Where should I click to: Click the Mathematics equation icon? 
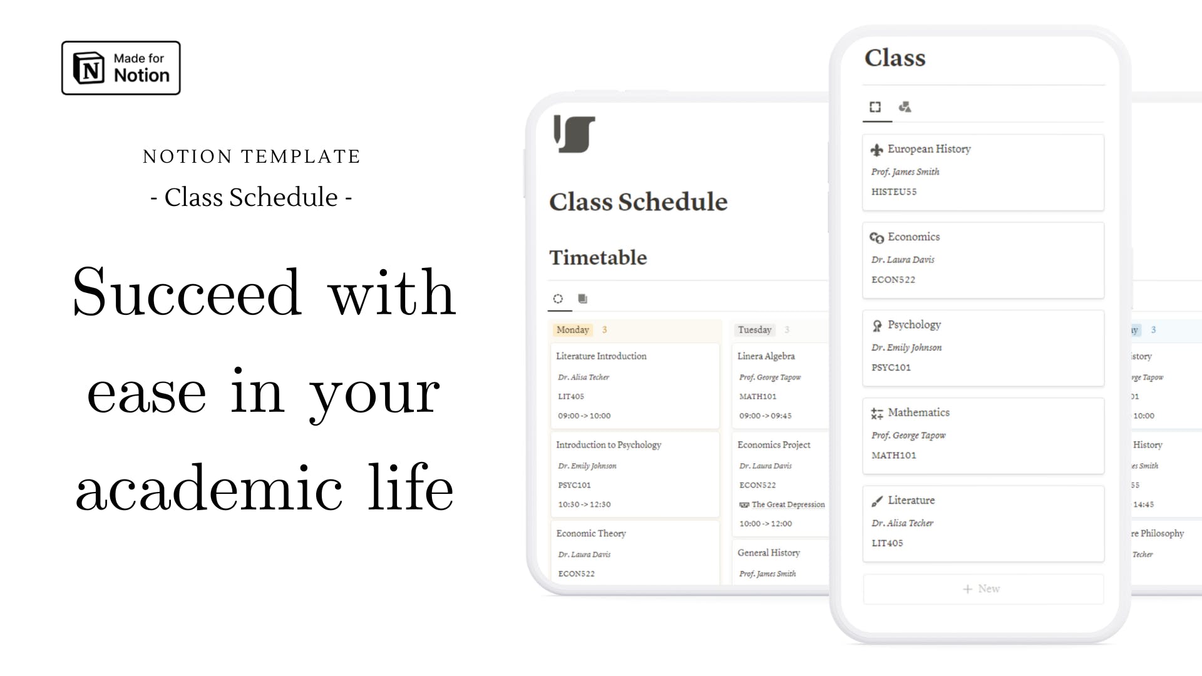[x=876, y=412]
